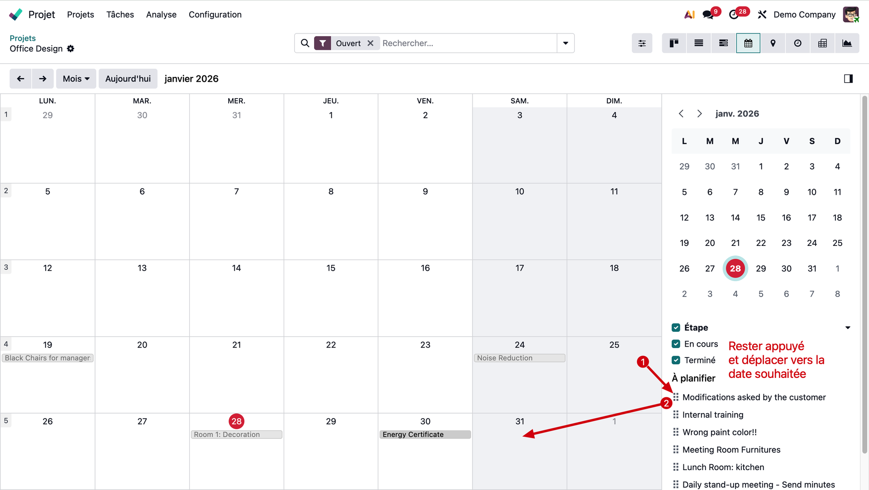Uncheck the Étape filter checkbox
Screen dimensions: 869x490
[x=676, y=328]
